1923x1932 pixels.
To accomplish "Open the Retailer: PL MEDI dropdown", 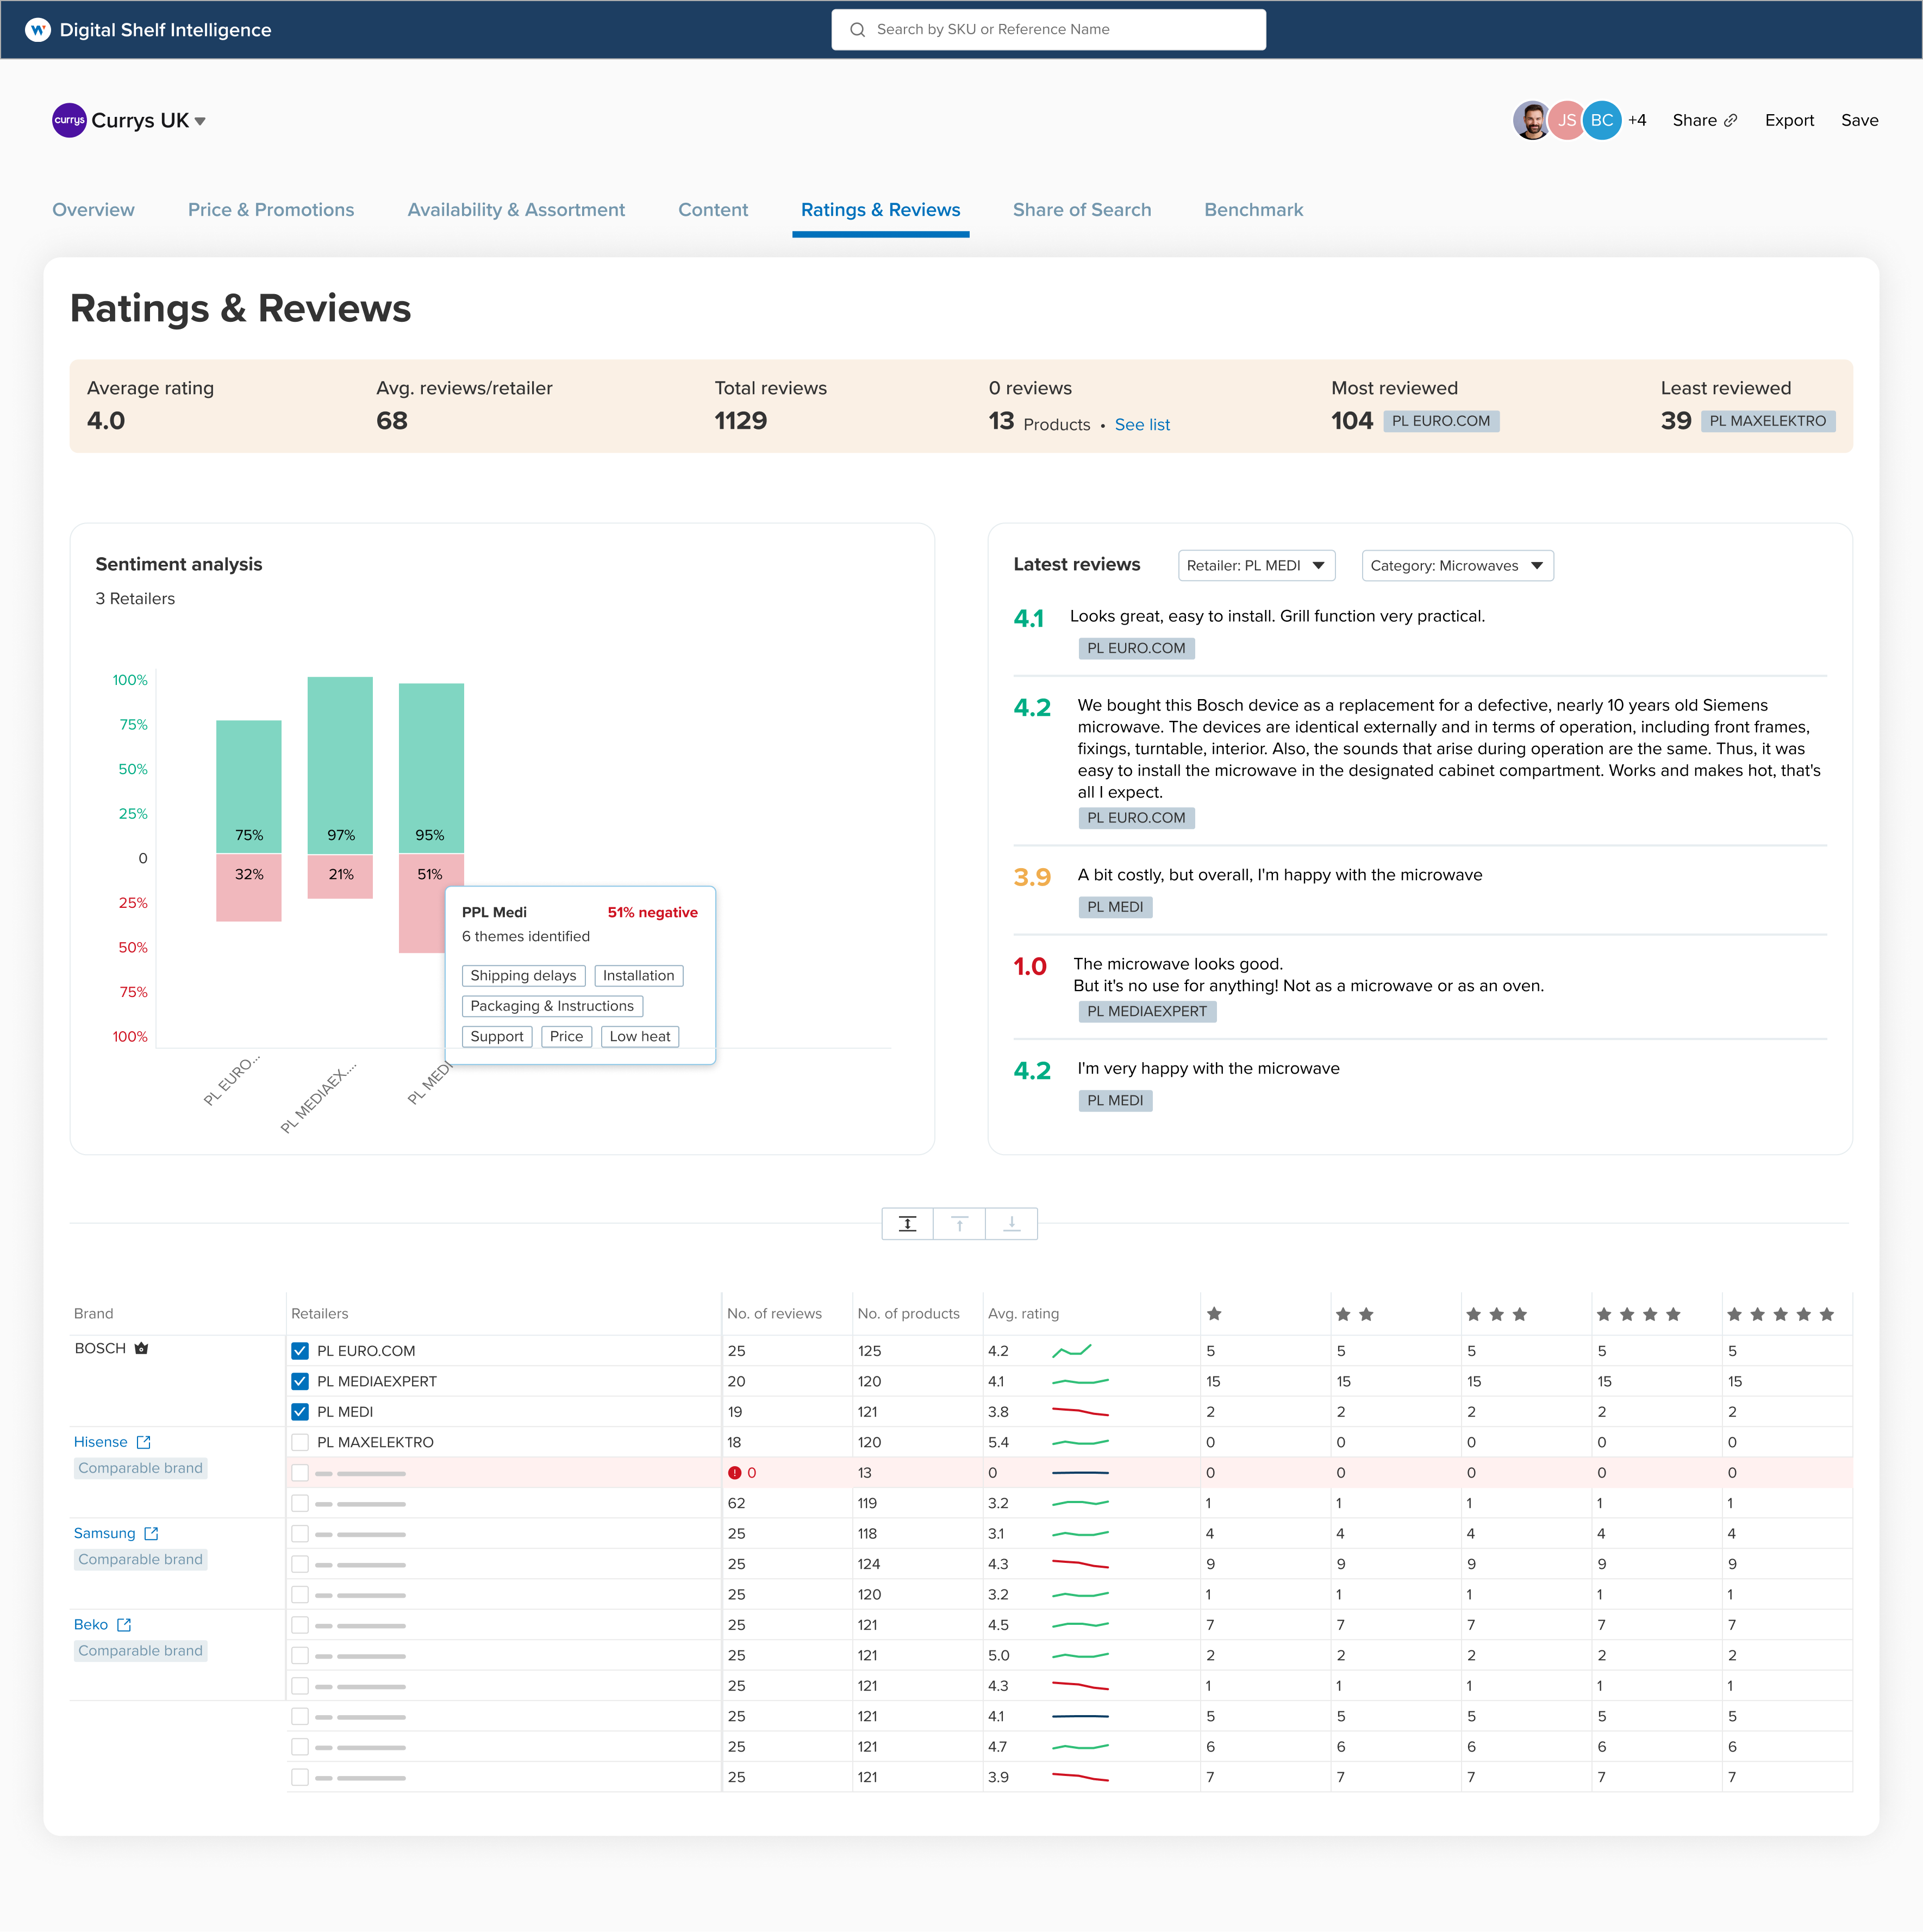I will pos(1256,566).
